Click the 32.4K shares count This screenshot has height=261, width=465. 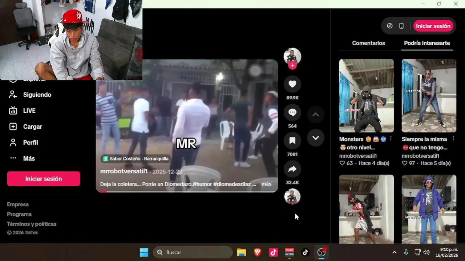tap(292, 183)
